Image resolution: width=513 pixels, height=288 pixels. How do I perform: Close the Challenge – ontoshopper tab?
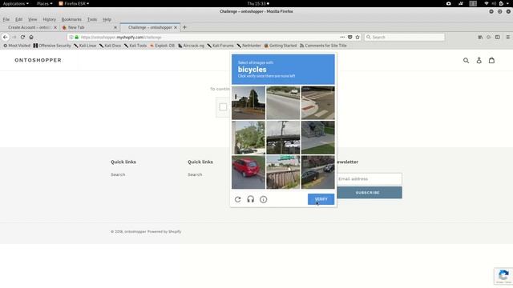(x=176, y=27)
